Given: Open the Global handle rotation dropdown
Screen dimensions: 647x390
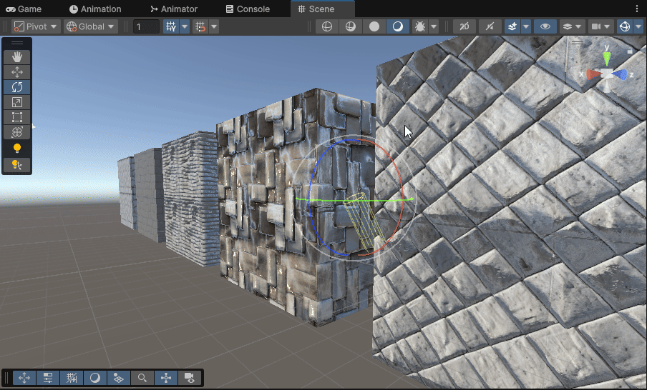Looking at the screenshot, I should tap(91, 26).
